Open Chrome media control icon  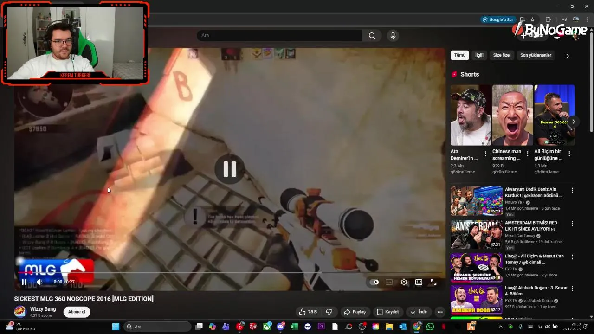(x=564, y=19)
